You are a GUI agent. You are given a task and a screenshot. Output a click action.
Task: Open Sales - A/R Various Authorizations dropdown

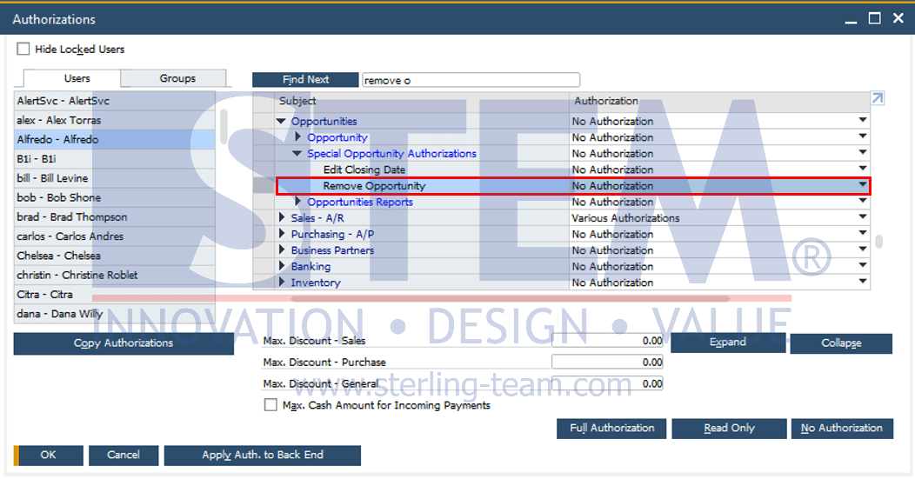(x=863, y=218)
